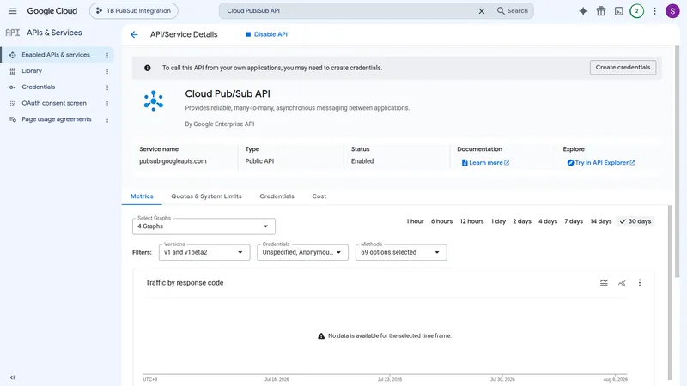This screenshot has width=687, height=386.
Task: Click the Credentials key icon
Action: point(13,87)
